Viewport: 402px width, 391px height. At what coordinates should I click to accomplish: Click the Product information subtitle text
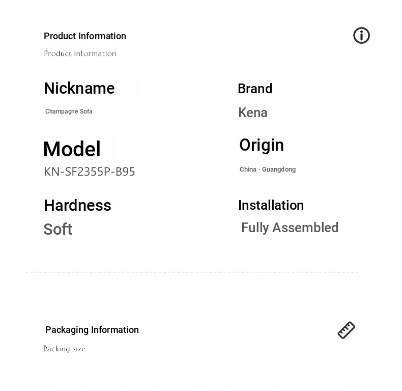point(80,53)
